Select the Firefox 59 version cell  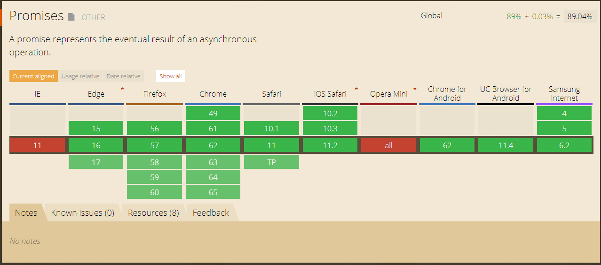pyautogui.click(x=155, y=177)
